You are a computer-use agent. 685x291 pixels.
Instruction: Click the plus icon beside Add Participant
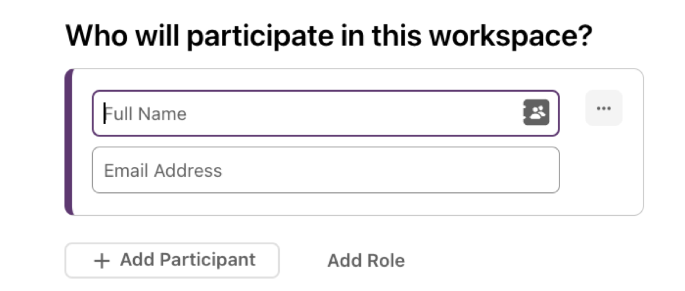coord(102,261)
